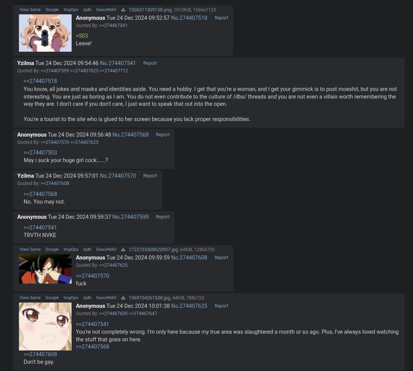The width and height of the screenshot is (413, 371).
Task: Open the Goku image thumbnail
Action: tap(45, 269)
